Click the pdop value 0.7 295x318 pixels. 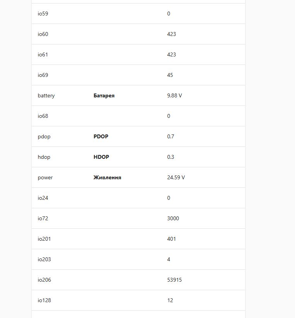[x=171, y=136]
